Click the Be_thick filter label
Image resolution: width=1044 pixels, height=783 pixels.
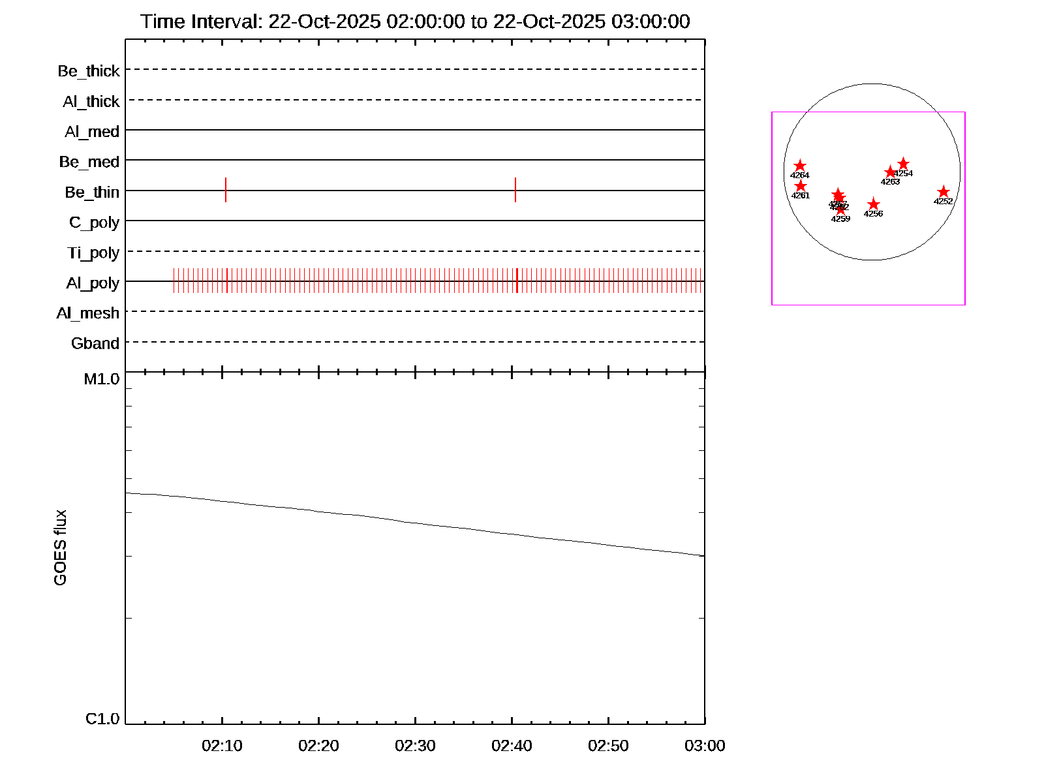click(x=89, y=71)
